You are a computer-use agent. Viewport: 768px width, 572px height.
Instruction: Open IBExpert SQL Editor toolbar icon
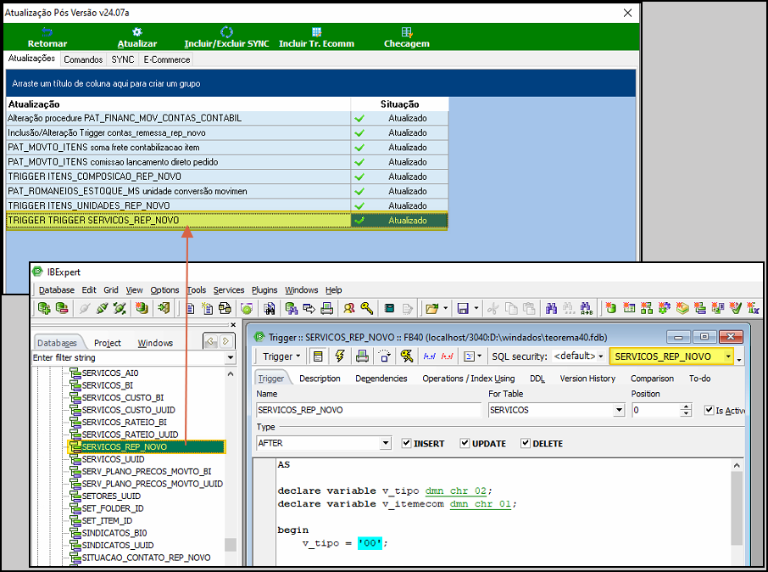[191, 308]
